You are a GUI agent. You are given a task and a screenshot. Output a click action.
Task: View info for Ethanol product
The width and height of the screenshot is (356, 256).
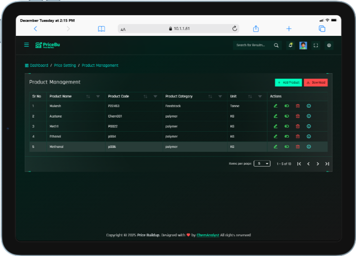point(309,137)
